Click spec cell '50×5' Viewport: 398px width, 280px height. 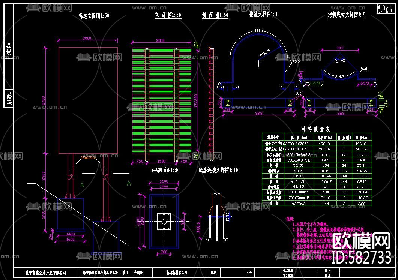click(299, 171)
